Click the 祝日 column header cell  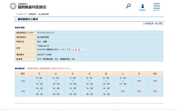point(155,74)
